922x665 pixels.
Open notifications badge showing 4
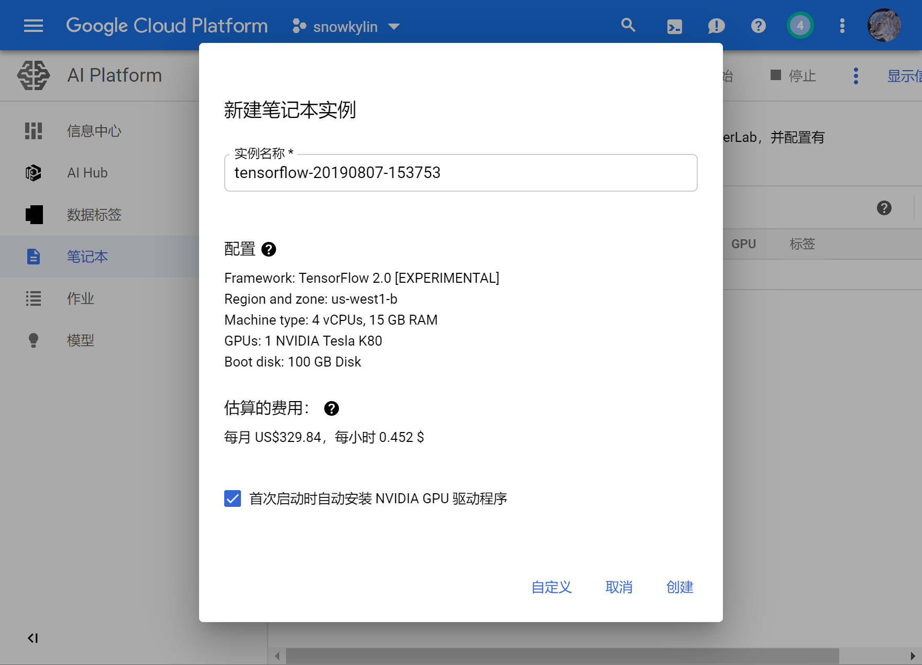(x=800, y=25)
